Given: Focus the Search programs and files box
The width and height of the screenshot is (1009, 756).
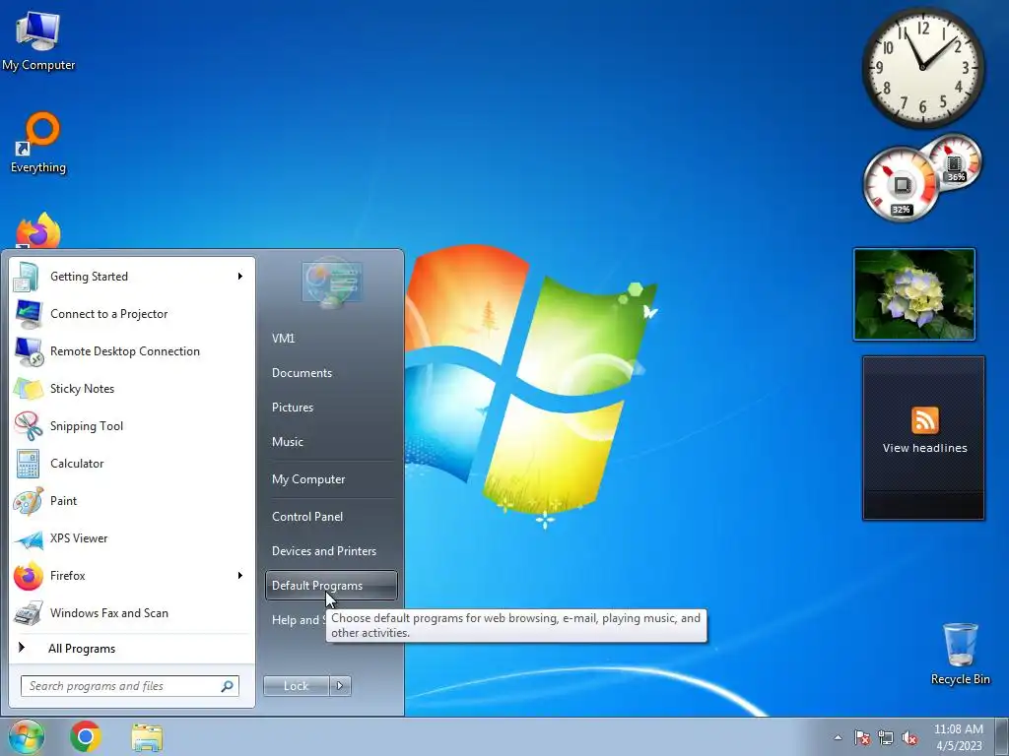Looking at the screenshot, I should [130, 686].
